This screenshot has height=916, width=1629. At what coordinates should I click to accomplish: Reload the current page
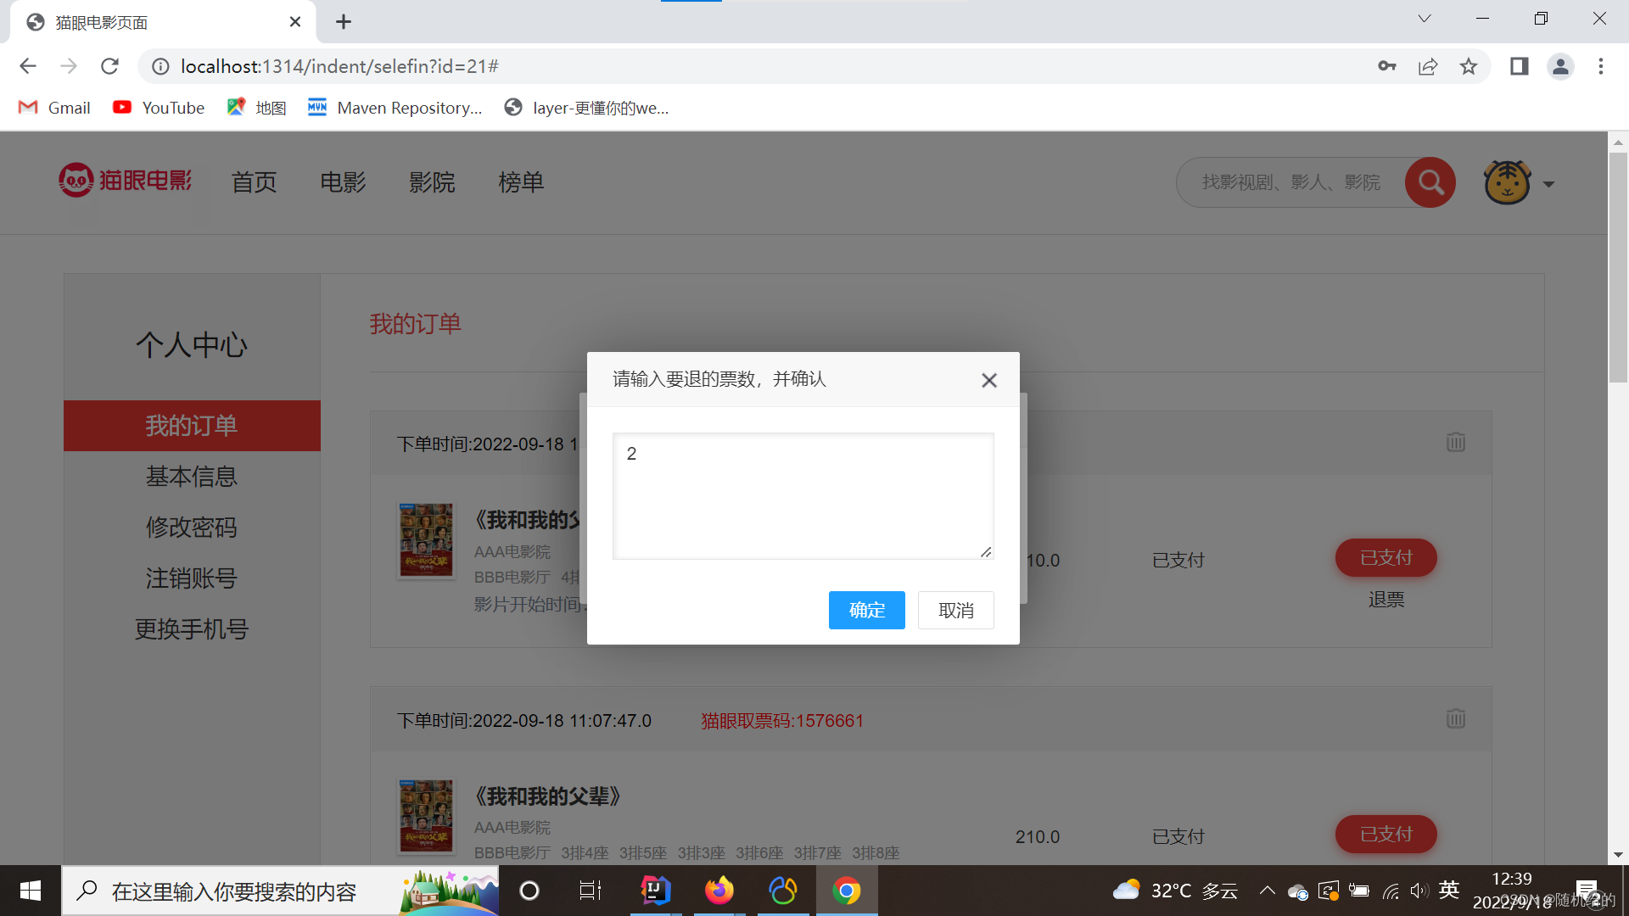tap(109, 66)
